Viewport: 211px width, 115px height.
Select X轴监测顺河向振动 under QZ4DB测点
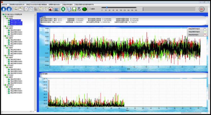click(16, 54)
